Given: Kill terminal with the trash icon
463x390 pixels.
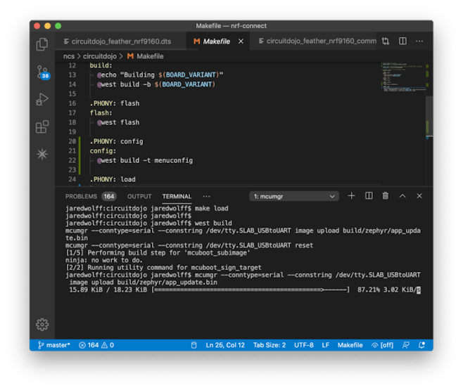Looking at the screenshot, I should click(386, 196).
